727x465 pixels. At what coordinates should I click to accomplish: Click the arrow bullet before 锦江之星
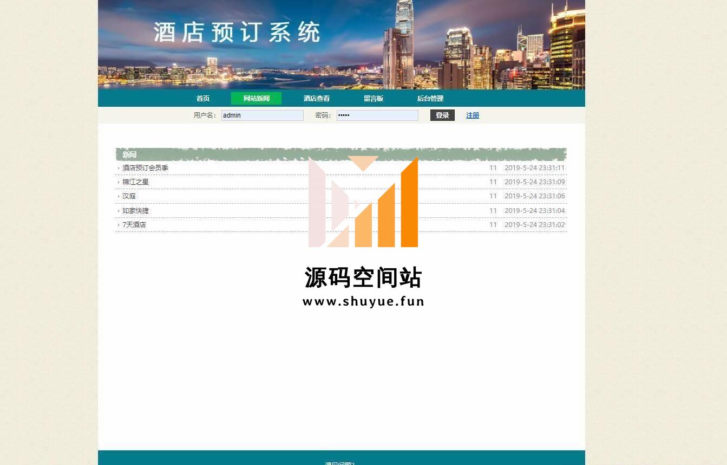[x=119, y=182]
